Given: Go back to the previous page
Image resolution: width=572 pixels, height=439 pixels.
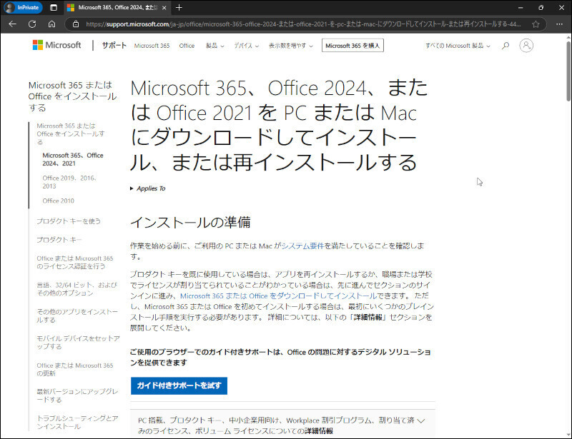Looking at the screenshot, I should 12,24.
